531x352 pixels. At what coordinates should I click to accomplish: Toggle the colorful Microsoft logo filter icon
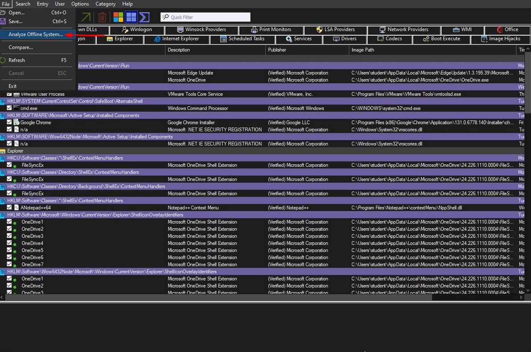[x=118, y=17]
